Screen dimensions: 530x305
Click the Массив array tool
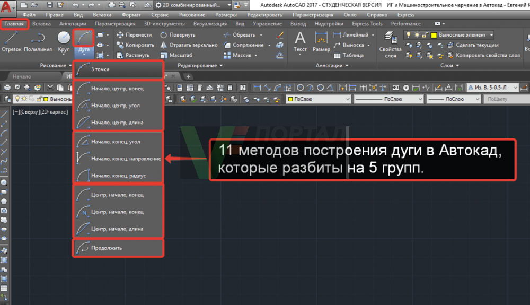tap(237, 55)
